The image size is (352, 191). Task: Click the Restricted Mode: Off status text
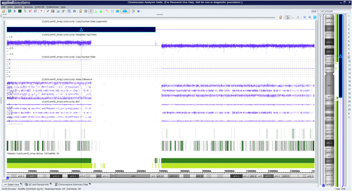click(x=55, y=189)
